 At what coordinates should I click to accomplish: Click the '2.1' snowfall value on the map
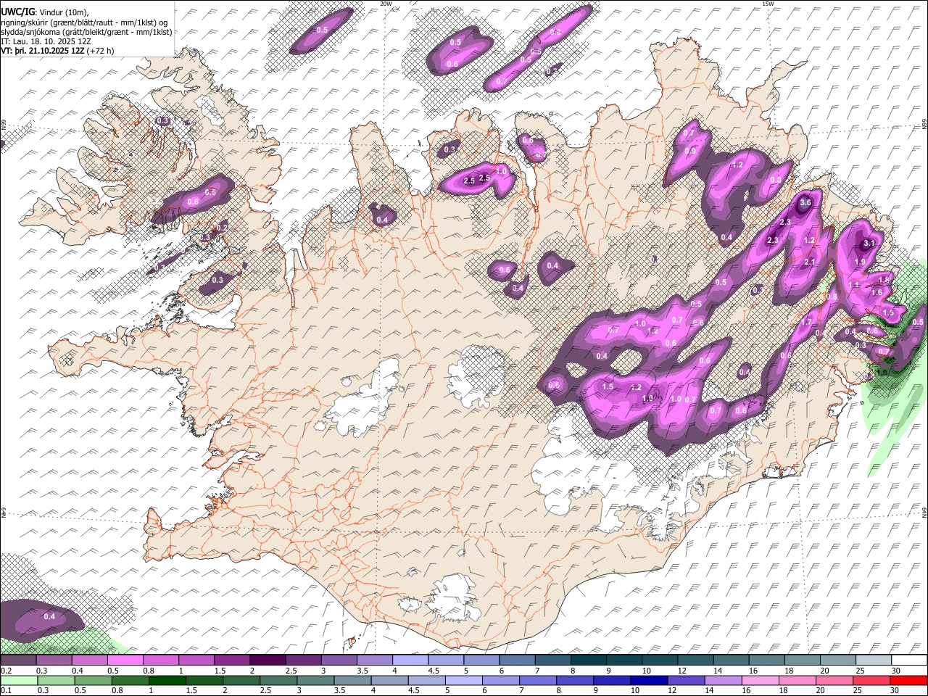pos(810,262)
